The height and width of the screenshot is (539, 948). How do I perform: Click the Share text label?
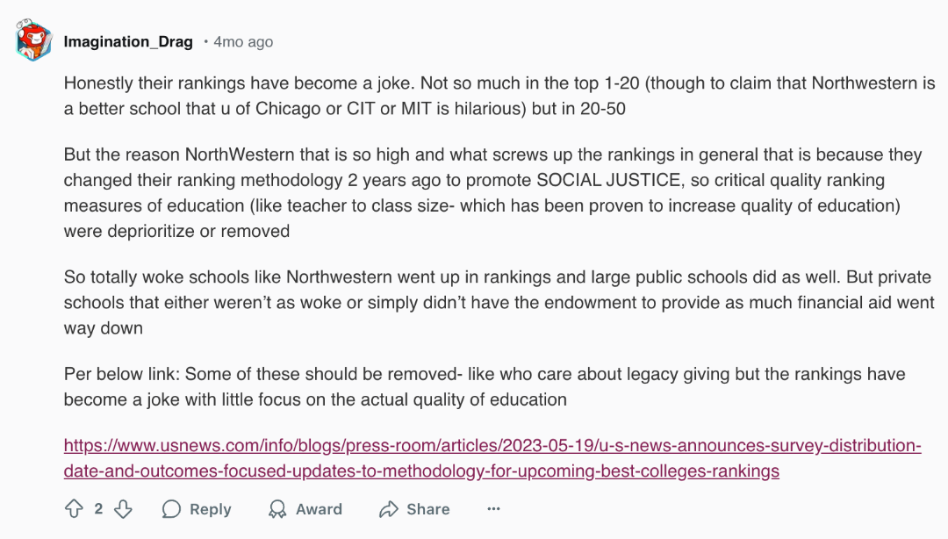[428, 509]
